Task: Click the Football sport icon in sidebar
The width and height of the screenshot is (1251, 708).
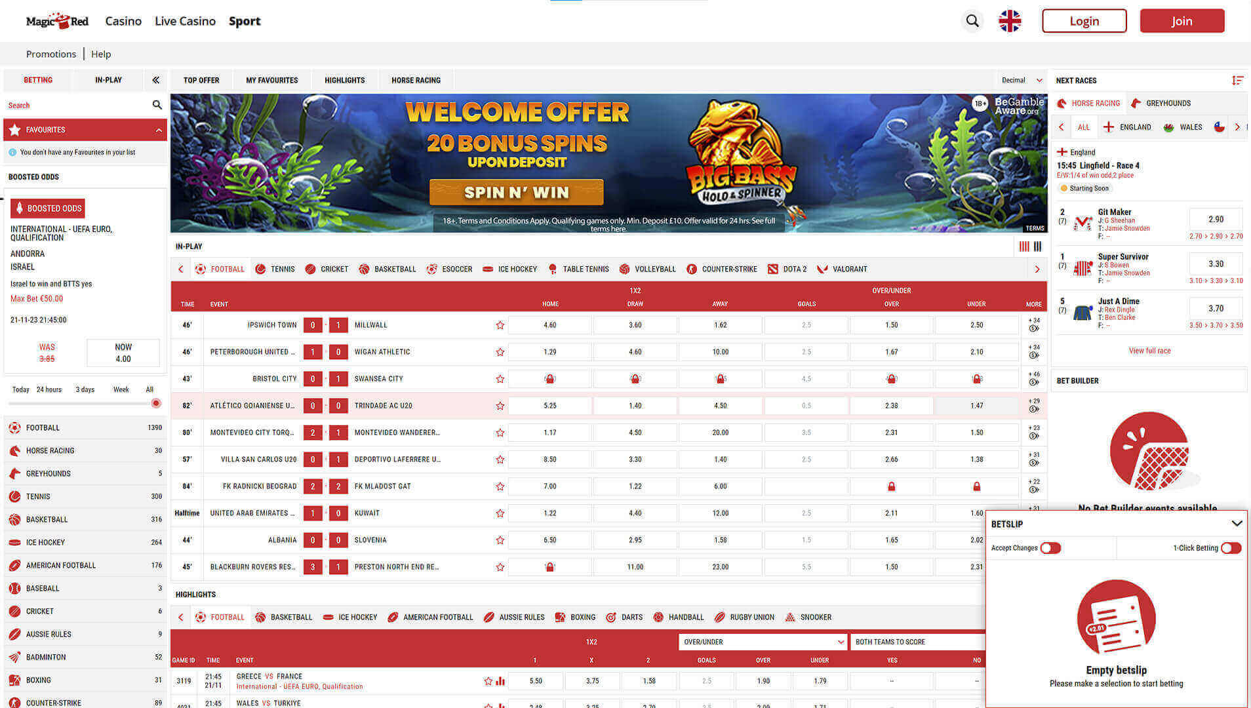Action: [14, 427]
